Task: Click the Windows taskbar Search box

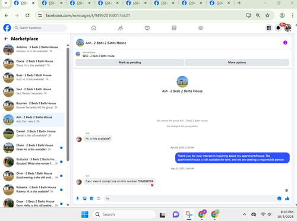Action: 124,214
